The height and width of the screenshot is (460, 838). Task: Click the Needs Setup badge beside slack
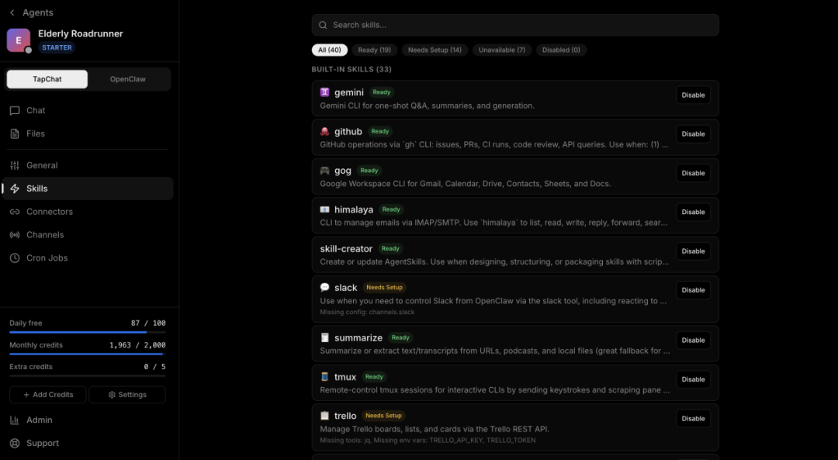coord(384,288)
